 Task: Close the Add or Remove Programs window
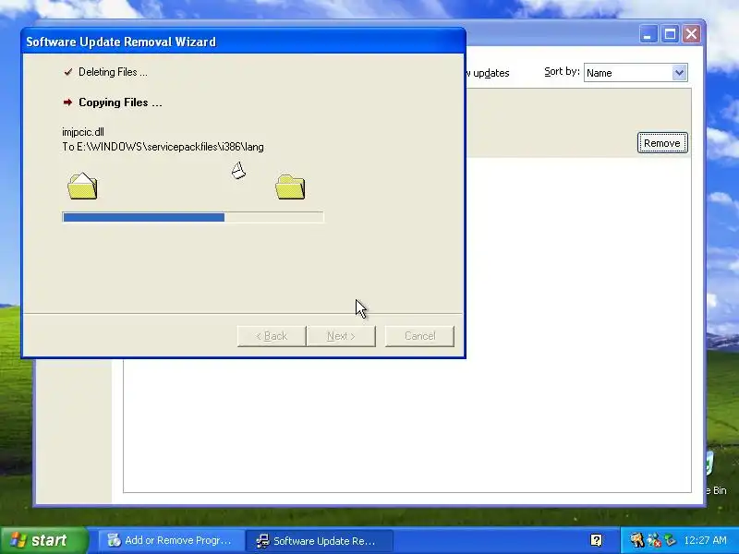pos(691,34)
